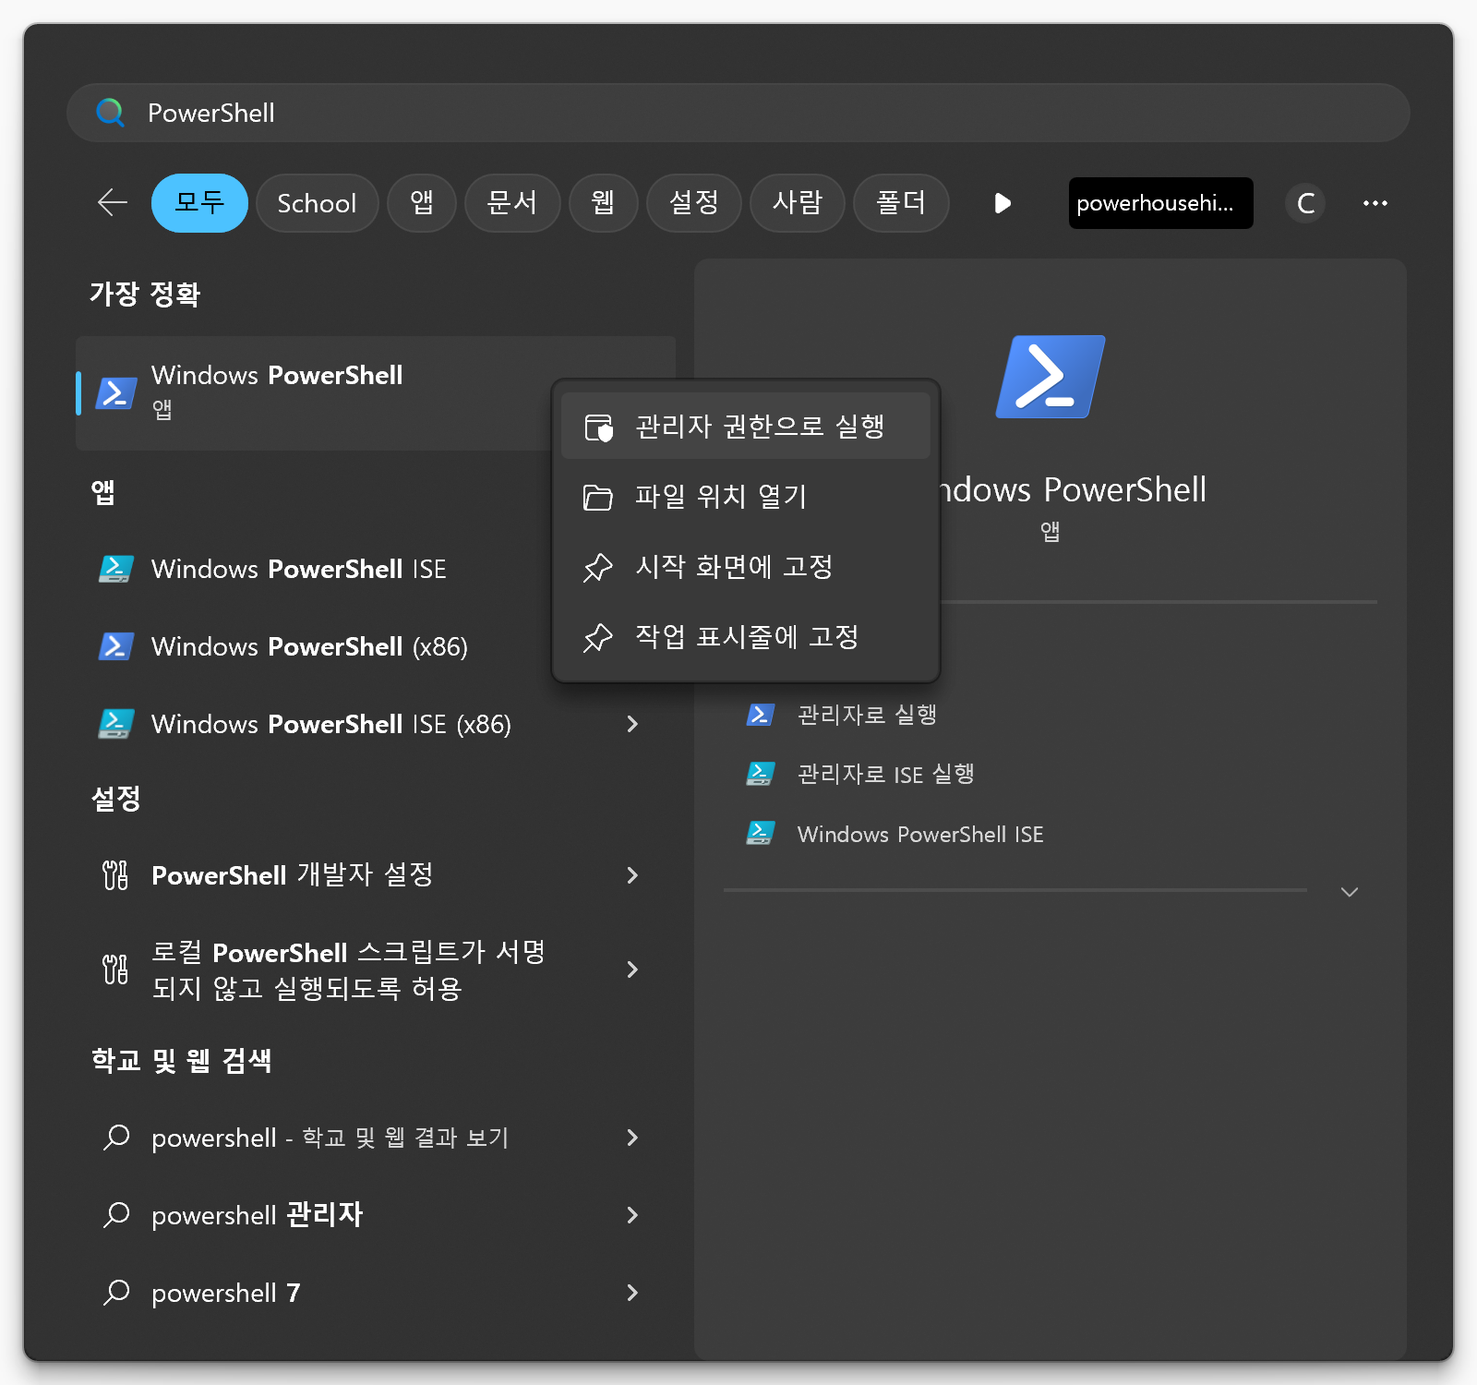The width and height of the screenshot is (1477, 1385).
Task: Click Windows PowerShell ISE in preview pane
Action: [920, 834]
